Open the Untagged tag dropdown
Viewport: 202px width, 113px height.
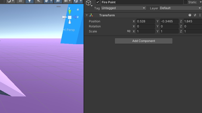[x=123, y=8]
